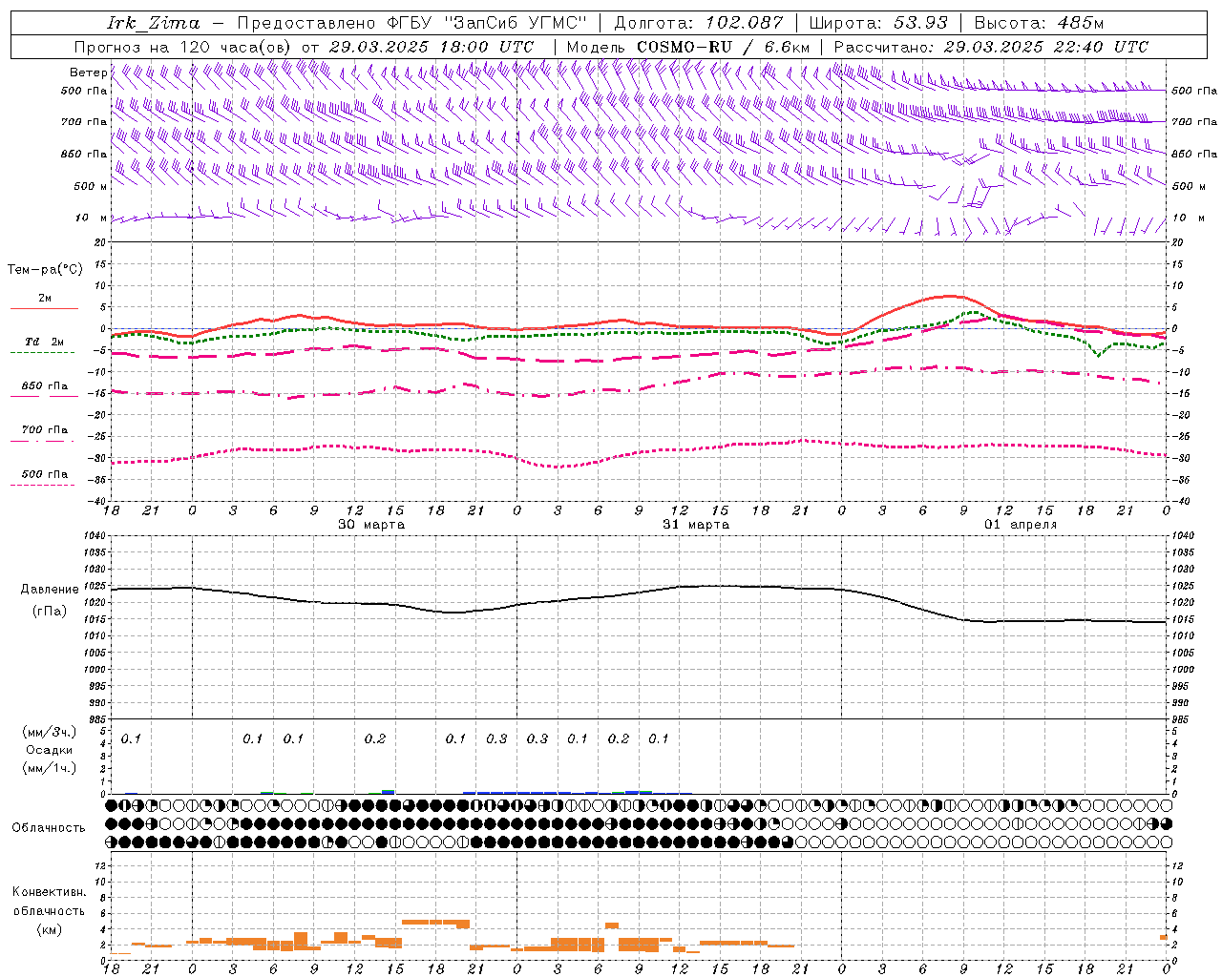Select the provider text "ЗапСиб УГМС"
The width and height of the screenshot is (1222, 977).
(x=515, y=23)
